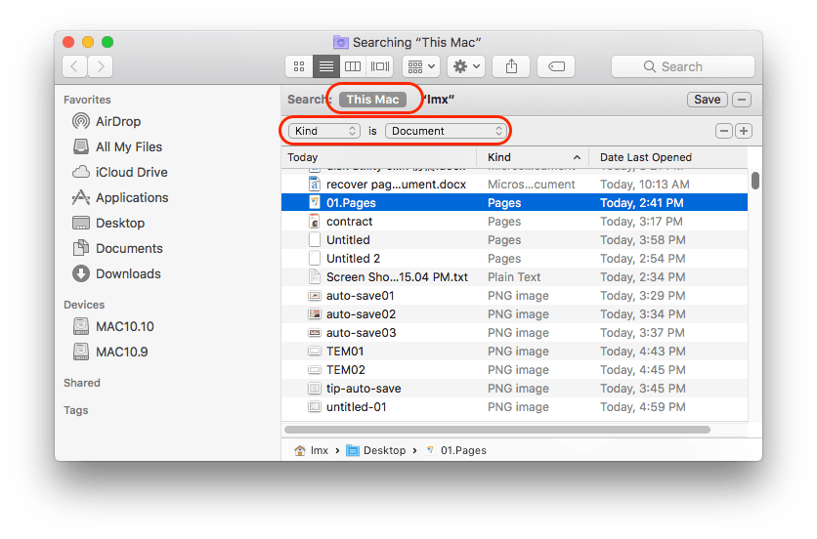Switch to Cover Flow view
The width and height of the screenshot is (817, 539).
coord(380,66)
